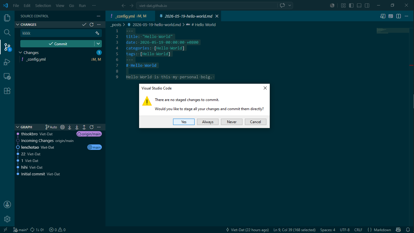Generate commit message with sparkle icon
Screen dimensions: 414x233
[x=97, y=33]
